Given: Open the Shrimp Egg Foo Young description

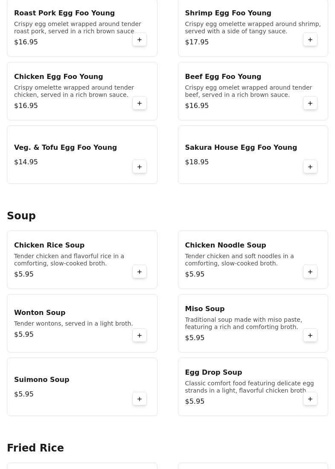Looking at the screenshot, I should click(253, 28).
